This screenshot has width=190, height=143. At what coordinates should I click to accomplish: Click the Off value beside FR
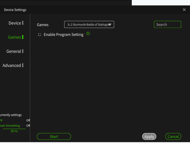pyautogui.click(x=28, y=120)
